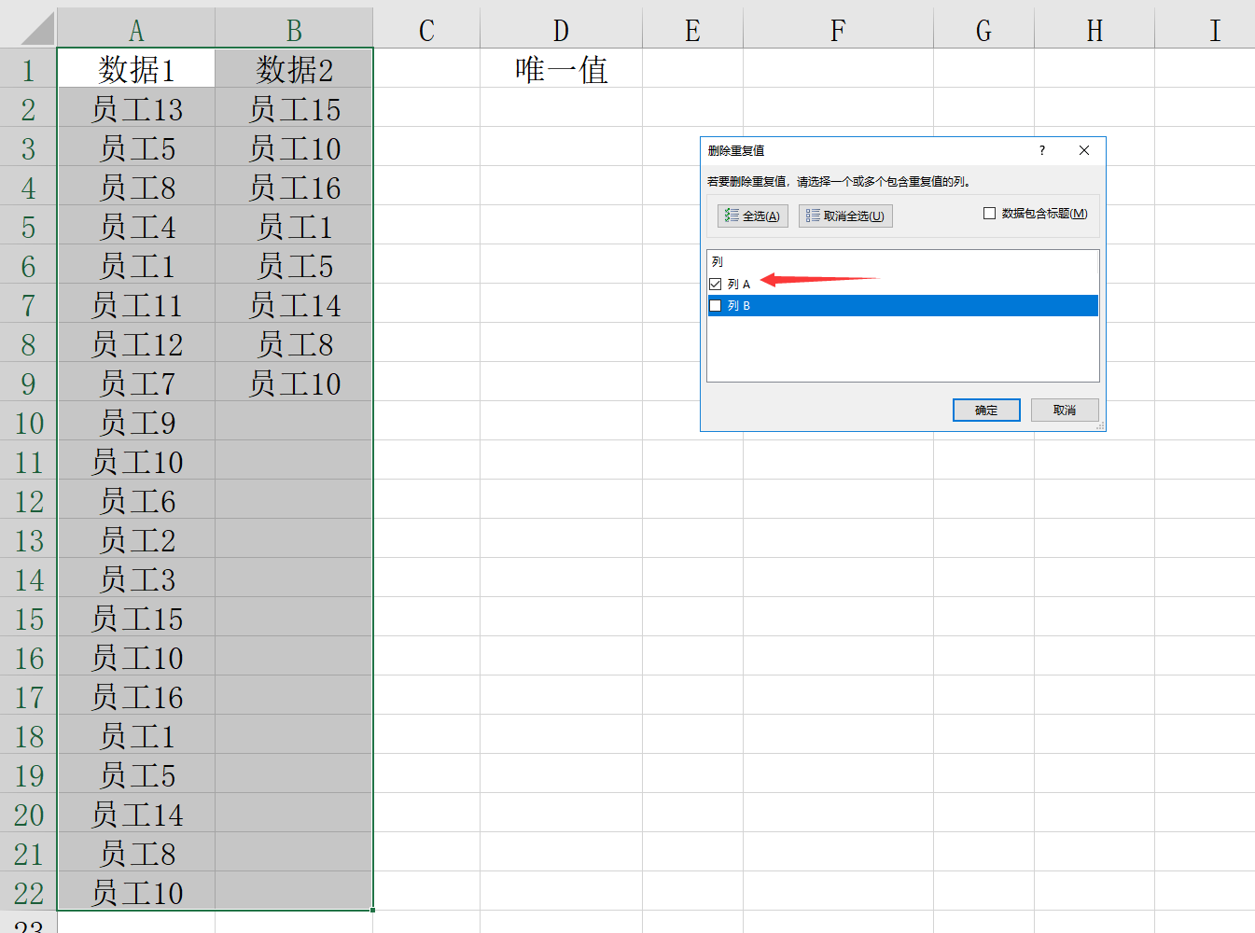This screenshot has width=1255, height=933.
Task: Select row 22 header
Action: [x=28, y=892]
